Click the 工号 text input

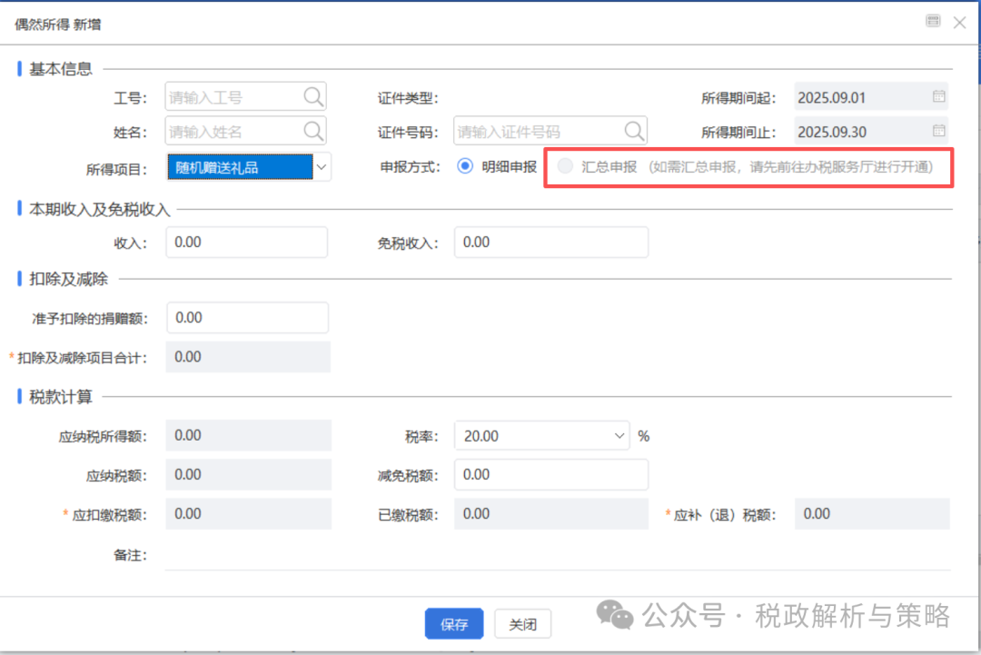[233, 97]
